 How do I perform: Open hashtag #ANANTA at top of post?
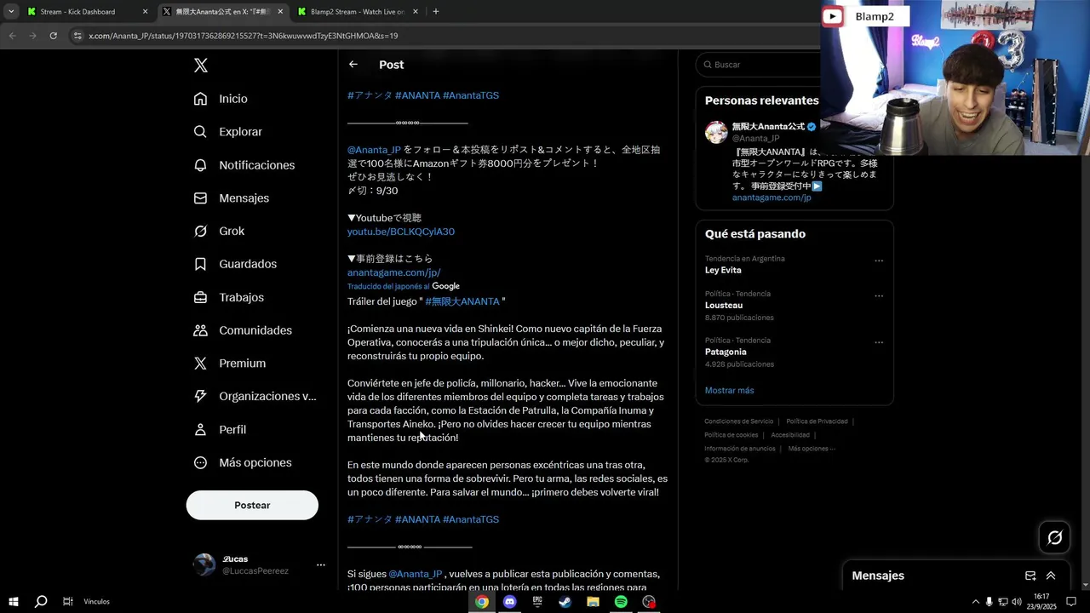click(x=417, y=95)
